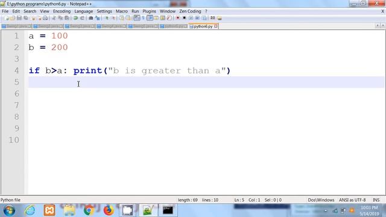
Task: Open the Run menu
Action: [x=135, y=11]
